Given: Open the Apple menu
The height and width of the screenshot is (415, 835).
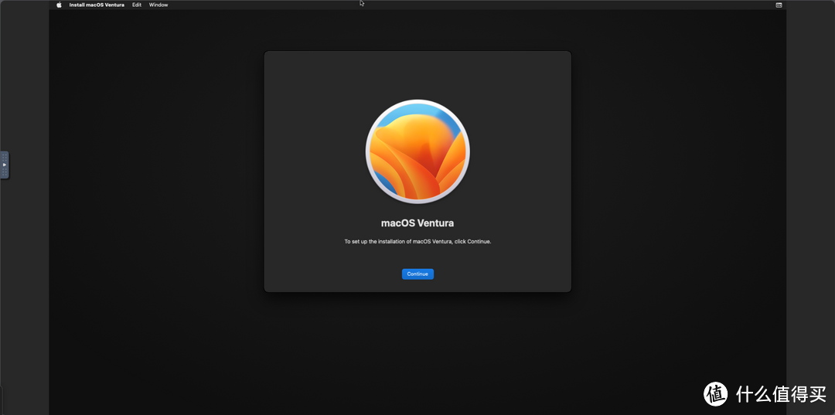Looking at the screenshot, I should pyautogui.click(x=59, y=5).
